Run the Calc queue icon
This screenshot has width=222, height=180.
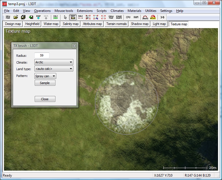(55, 17)
